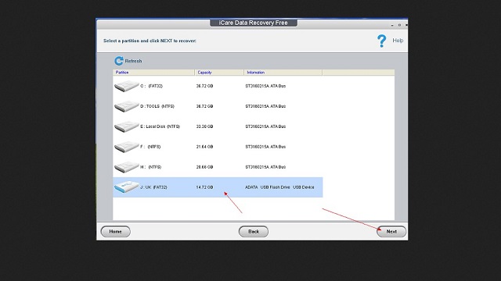Go to the Home screen button
Screen dimensions: 501x281
[115, 232]
